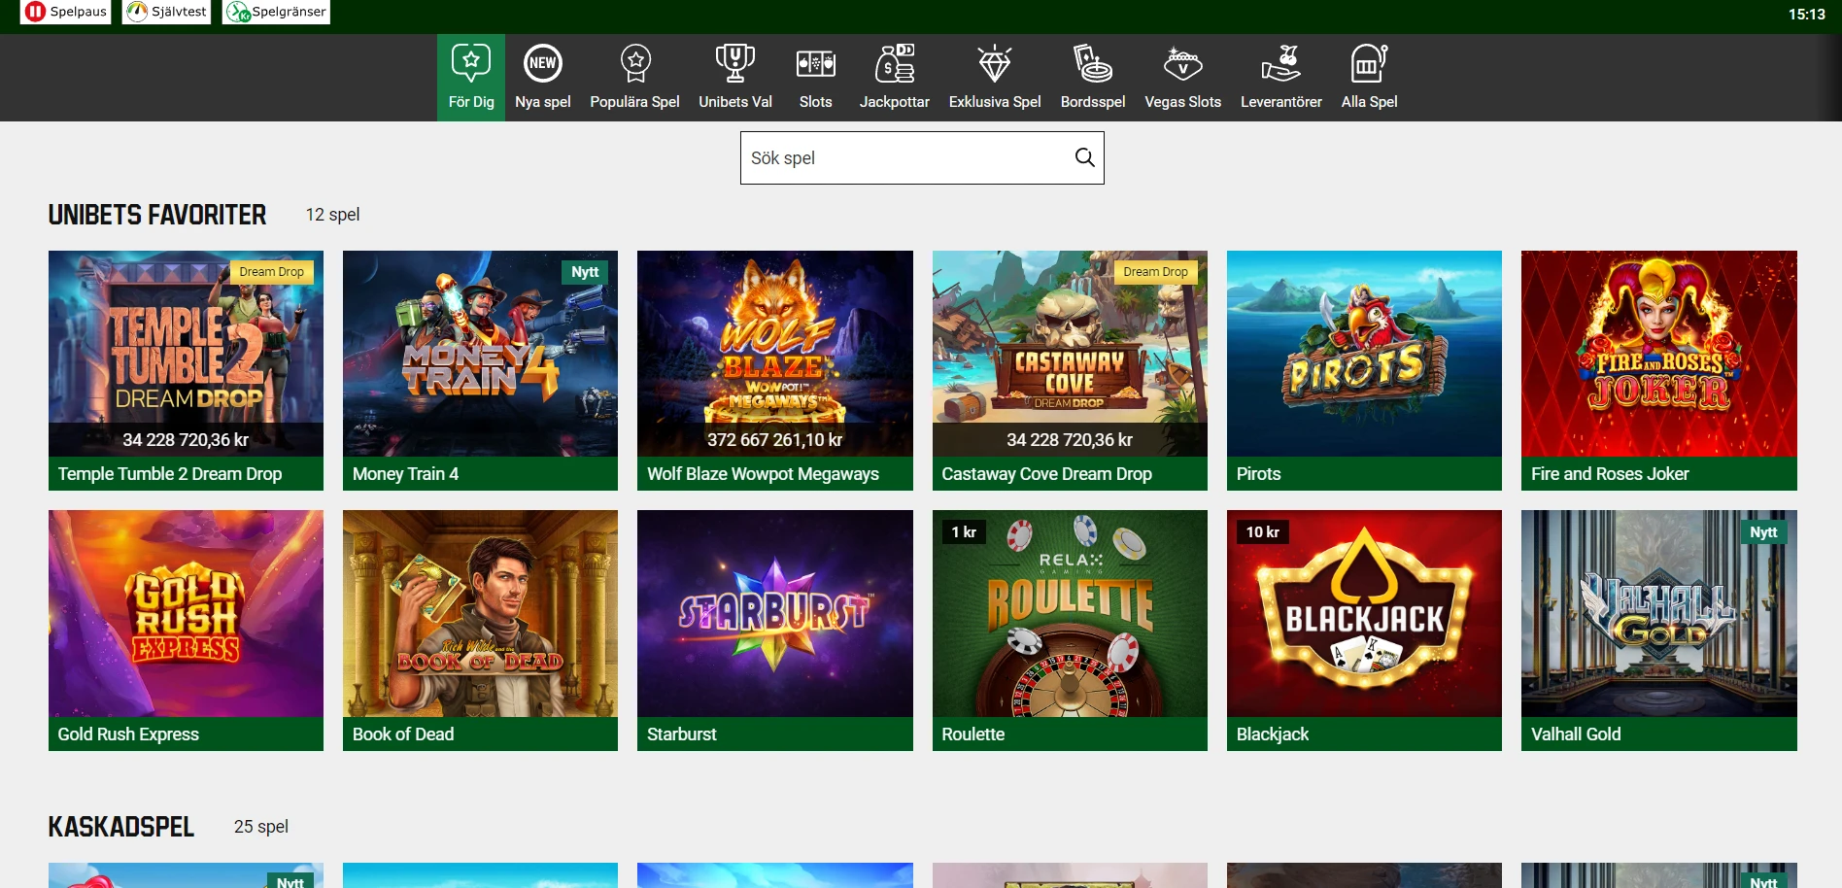Screen dimensions: 1842x888
Task: Click the NEW badge icon for Nya spel
Action: (543, 64)
